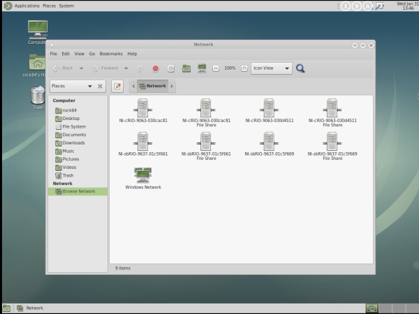Open NI-cRIO-9063-030d4511 server icon
Screen dimensions: 419x314
(x=269, y=110)
